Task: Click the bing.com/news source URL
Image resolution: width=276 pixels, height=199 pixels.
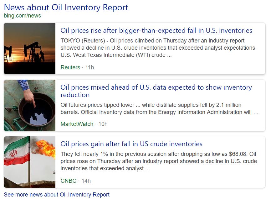Action: 22,16
